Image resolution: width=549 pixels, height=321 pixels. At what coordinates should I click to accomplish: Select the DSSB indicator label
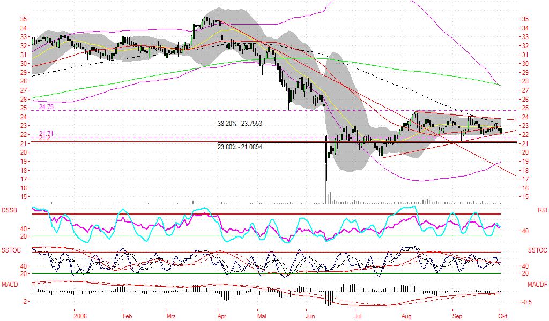click(x=9, y=210)
